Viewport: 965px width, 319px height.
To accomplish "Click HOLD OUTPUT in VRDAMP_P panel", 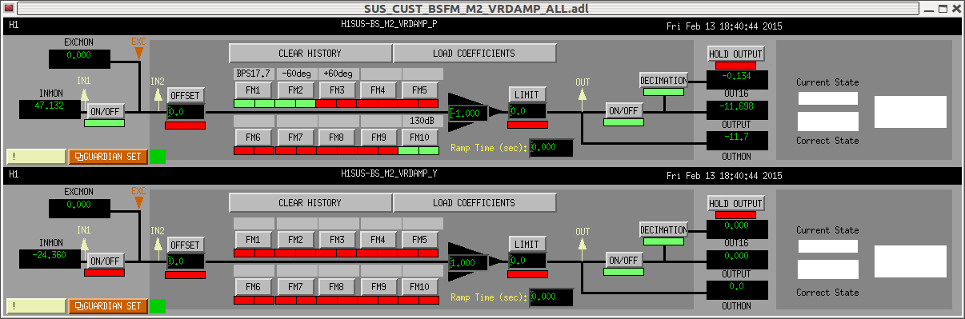I will pos(736,54).
